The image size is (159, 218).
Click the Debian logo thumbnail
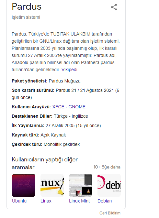pyautogui.click(x=109, y=185)
